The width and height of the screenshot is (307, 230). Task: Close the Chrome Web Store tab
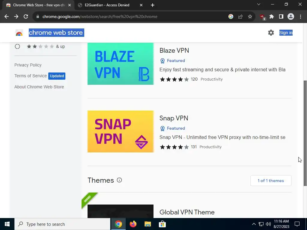[x=70, y=5]
